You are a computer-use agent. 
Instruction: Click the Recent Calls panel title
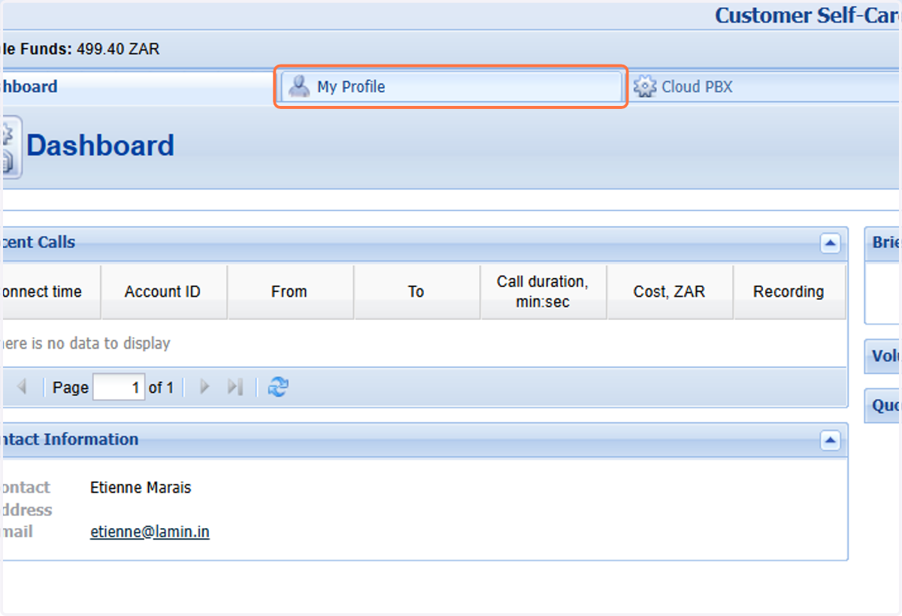pos(38,243)
